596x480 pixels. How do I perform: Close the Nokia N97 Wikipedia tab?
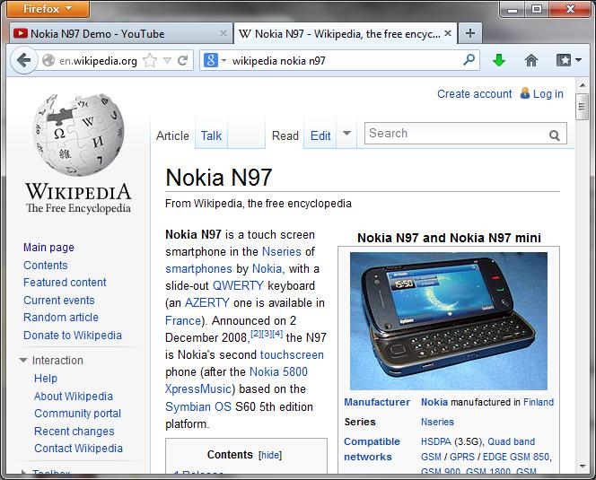pyautogui.click(x=448, y=33)
